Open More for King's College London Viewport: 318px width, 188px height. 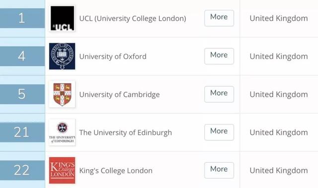(219, 171)
